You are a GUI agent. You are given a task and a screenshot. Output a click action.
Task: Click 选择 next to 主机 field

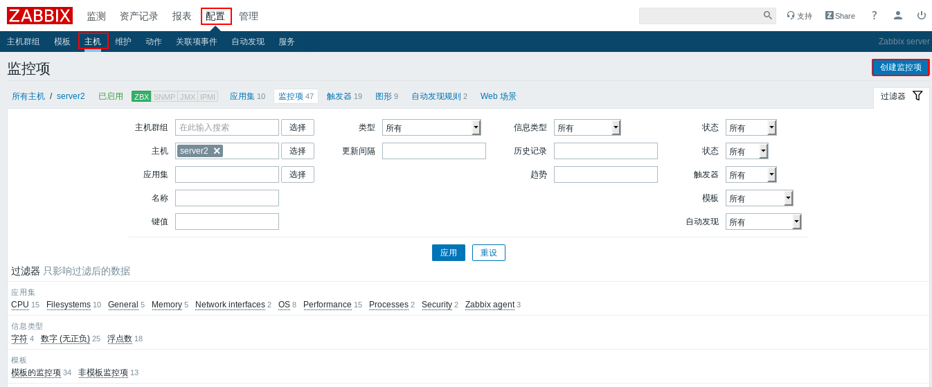pos(298,151)
